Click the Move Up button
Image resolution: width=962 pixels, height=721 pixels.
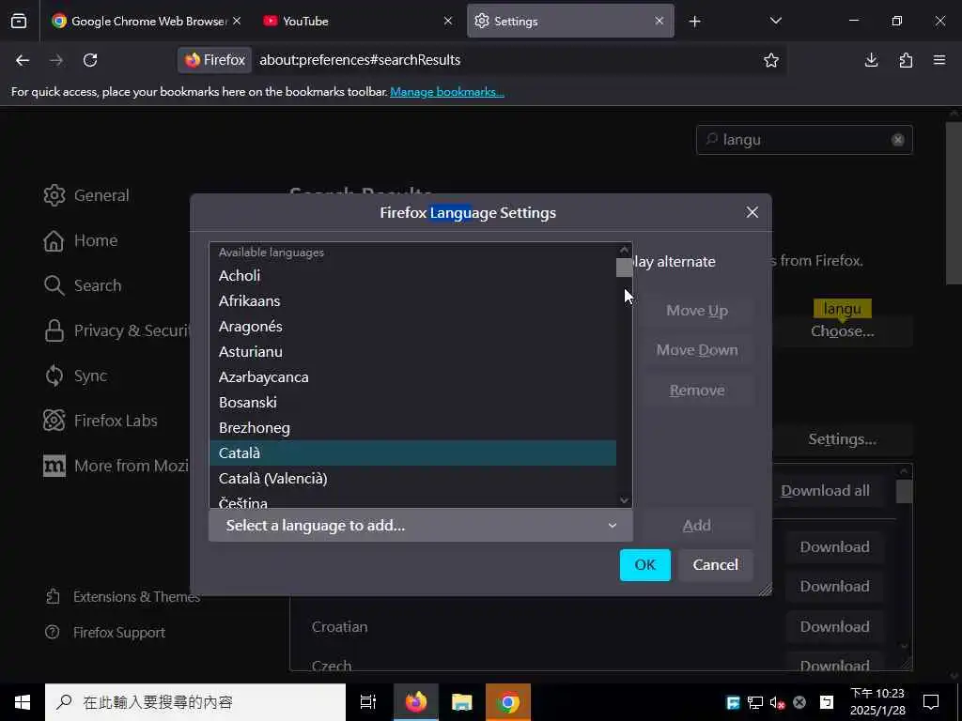tap(697, 311)
